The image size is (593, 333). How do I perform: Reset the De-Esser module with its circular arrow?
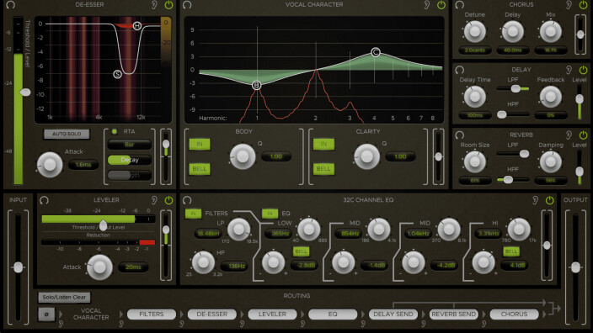pos(11,5)
